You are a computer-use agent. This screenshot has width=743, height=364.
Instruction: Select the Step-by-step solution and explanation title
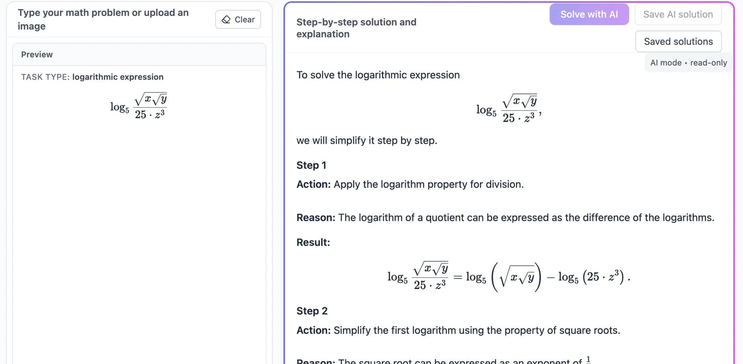tap(356, 28)
